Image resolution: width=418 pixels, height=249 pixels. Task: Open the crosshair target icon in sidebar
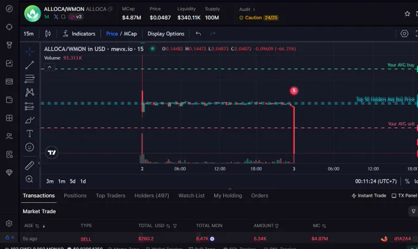(x=9, y=27)
